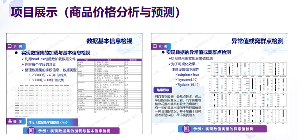This screenshot has height=140, width=299.
Task: Click the document icon before 示例：实现数值类型的异常值检测
Action: (x=186, y=129)
